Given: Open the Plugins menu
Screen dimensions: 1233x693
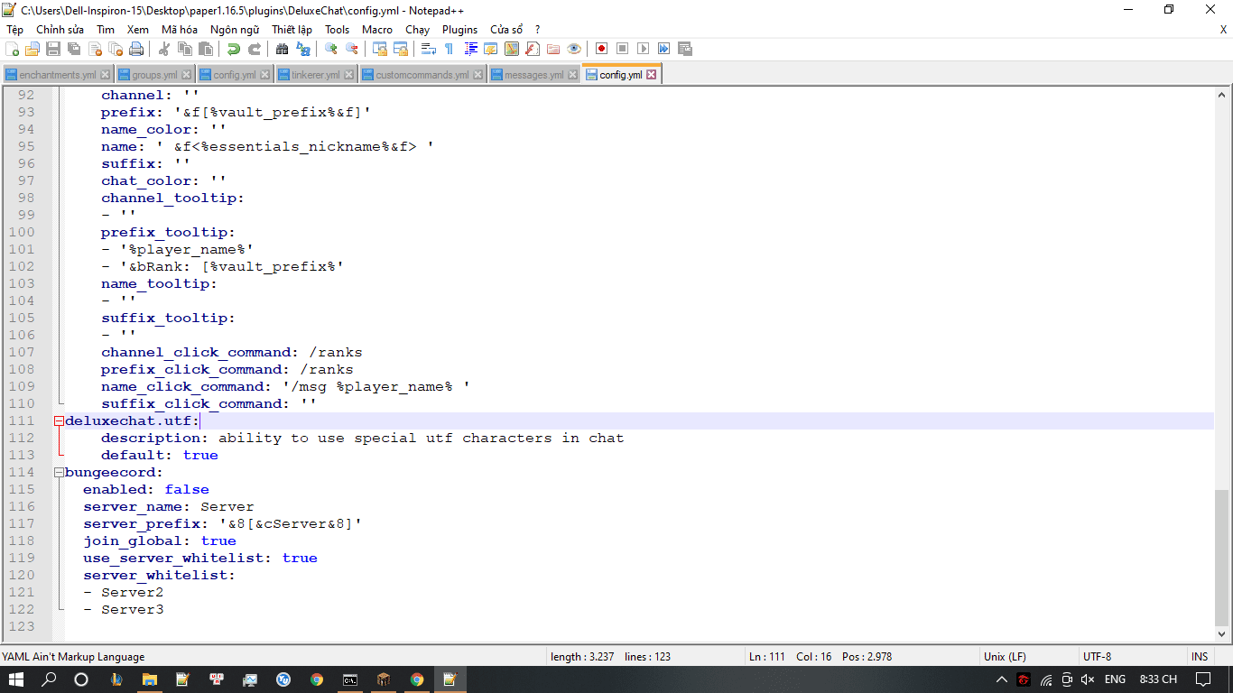Looking at the screenshot, I should [459, 30].
